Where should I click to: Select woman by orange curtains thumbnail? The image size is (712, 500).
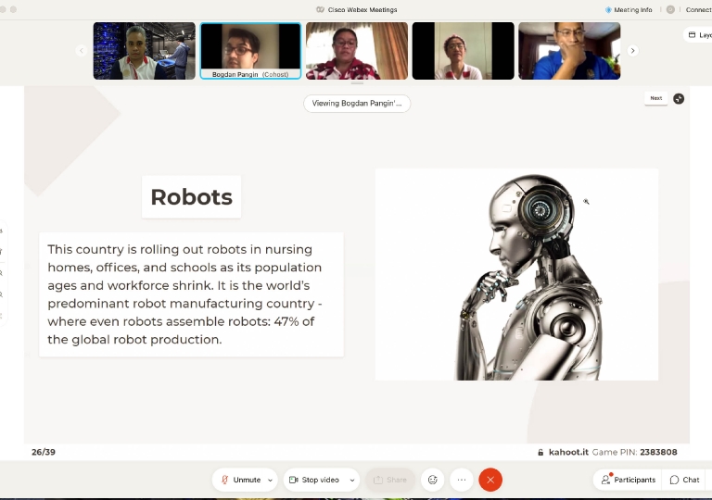357,51
